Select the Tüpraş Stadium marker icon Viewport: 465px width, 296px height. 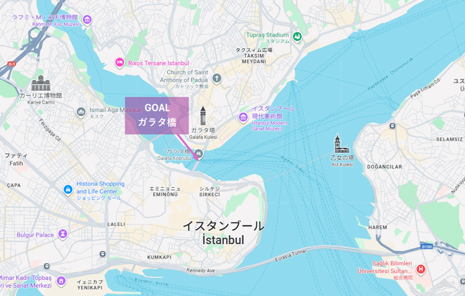click(x=297, y=37)
